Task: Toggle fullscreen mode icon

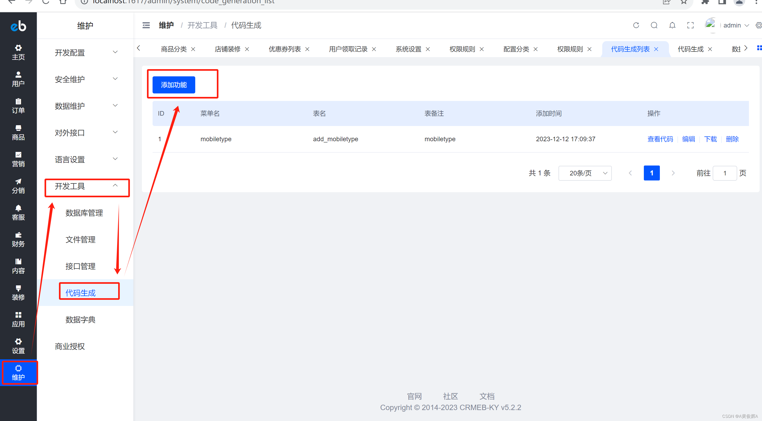Action: [x=690, y=25]
